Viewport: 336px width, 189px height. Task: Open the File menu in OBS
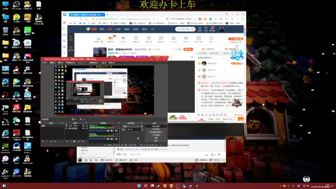45,63
